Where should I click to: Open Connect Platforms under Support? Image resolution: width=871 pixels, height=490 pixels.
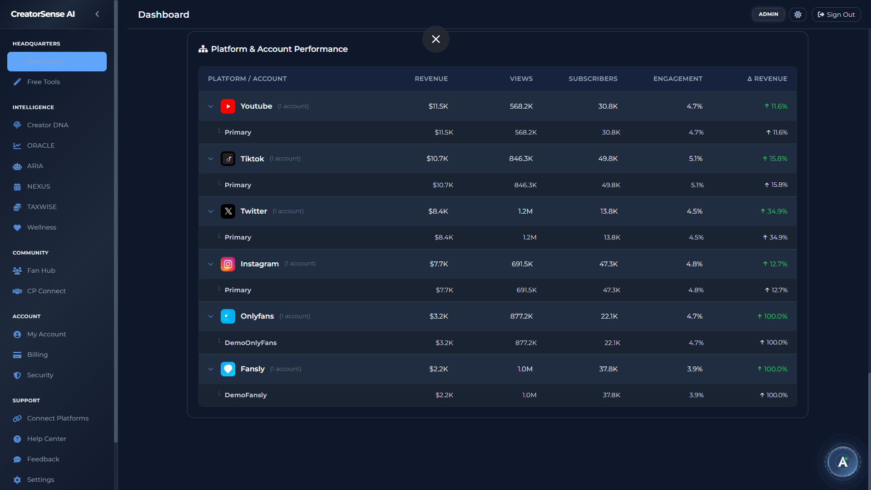click(58, 418)
